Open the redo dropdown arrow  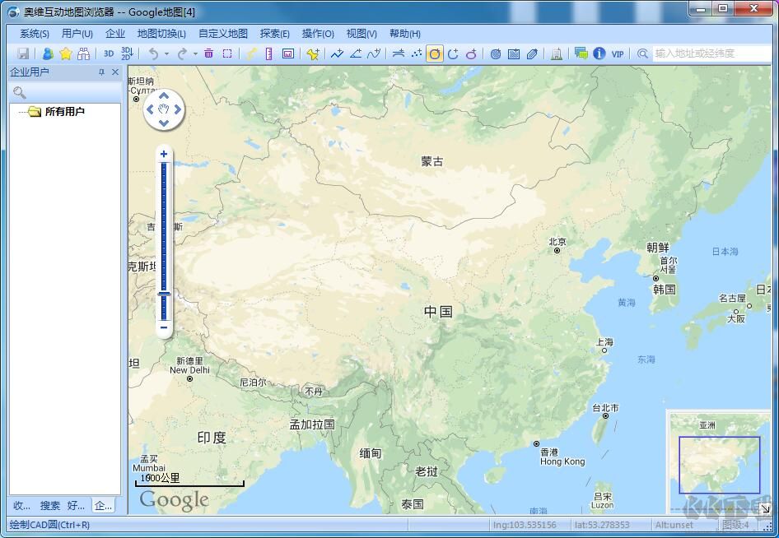[x=194, y=53]
